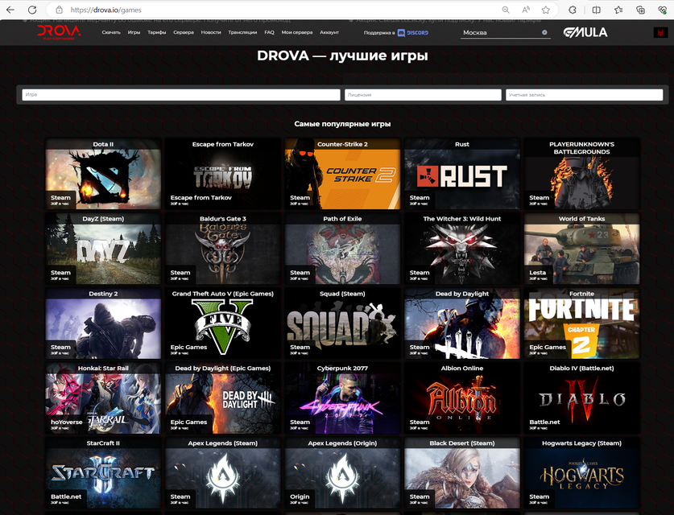Open the Apex Legends (Origin) card
This screenshot has width=674, height=515.
pos(342,472)
